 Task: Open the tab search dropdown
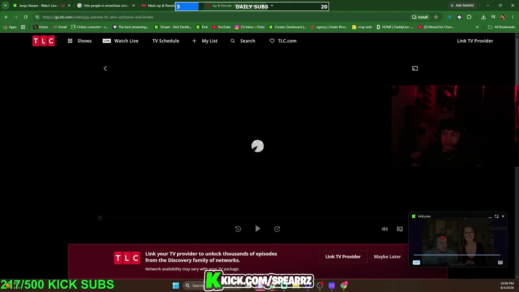pyautogui.click(x=5, y=6)
